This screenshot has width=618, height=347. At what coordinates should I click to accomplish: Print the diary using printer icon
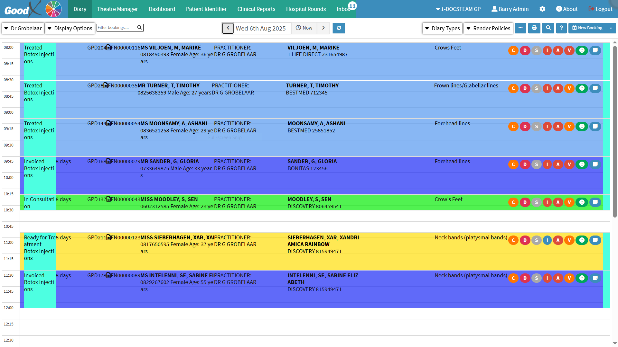[534, 28]
